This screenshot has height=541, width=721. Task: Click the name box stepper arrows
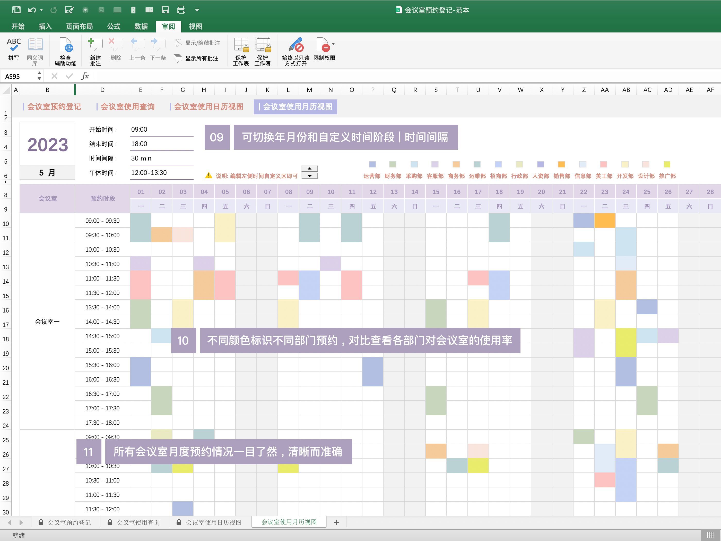tap(39, 76)
